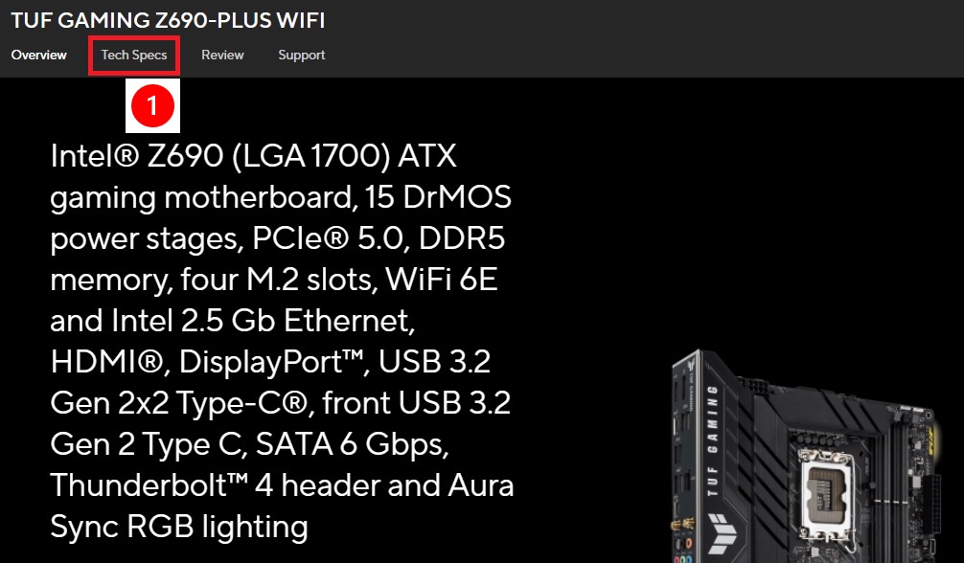Open the Support tab
The image size is (964, 563).
pyautogui.click(x=302, y=56)
